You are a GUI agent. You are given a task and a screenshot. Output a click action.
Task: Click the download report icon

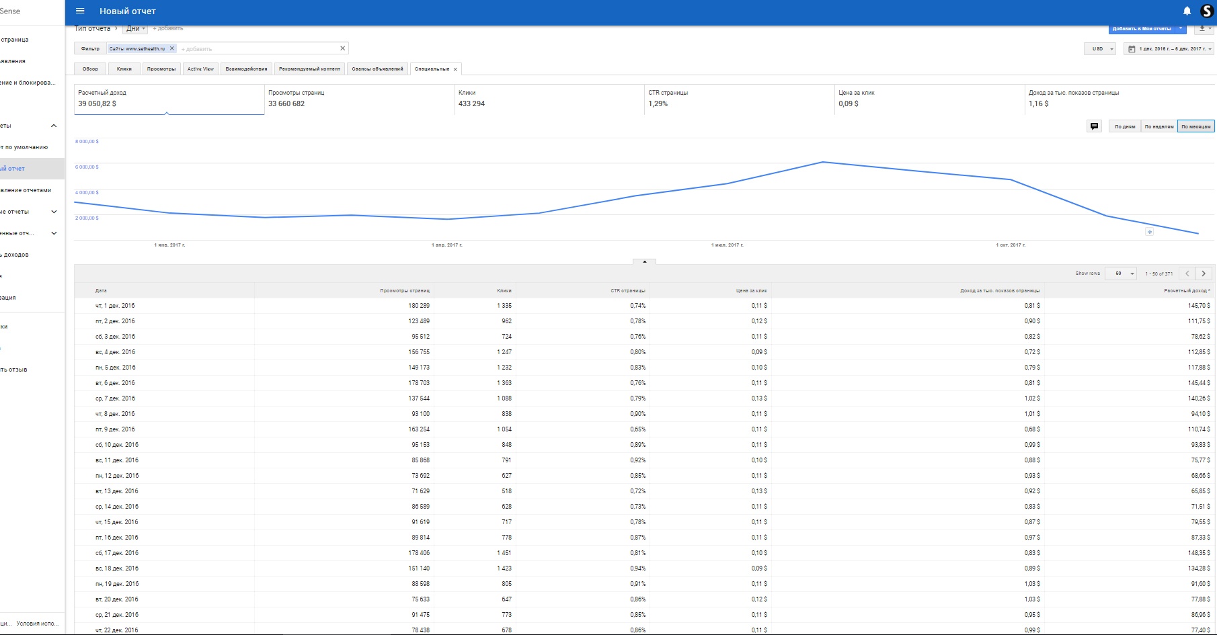pyautogui.click(x=1202, y=29)
